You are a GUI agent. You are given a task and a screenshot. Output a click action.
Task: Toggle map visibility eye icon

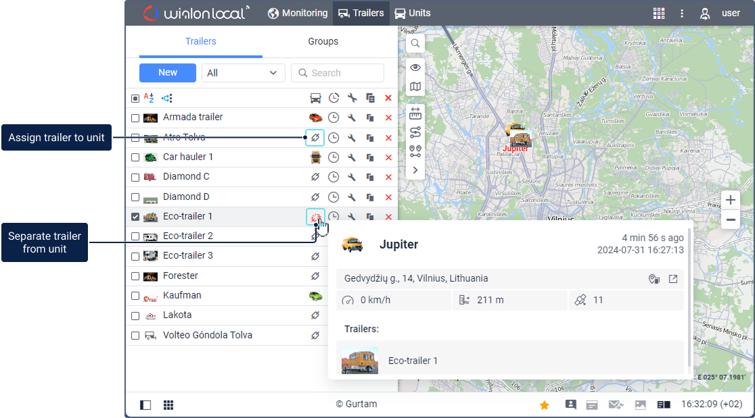[x=415, y=67]
